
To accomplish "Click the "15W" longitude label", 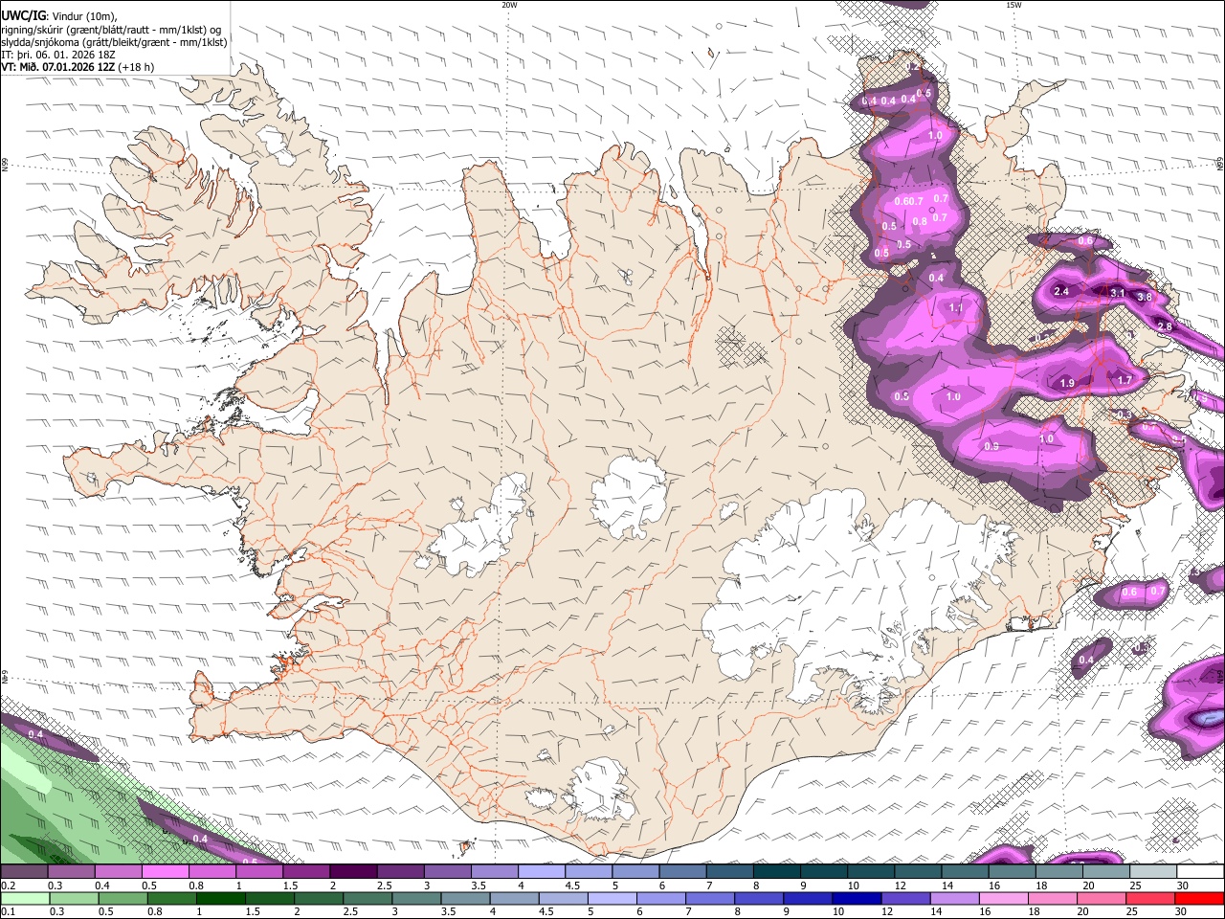I will [1013, 5].
